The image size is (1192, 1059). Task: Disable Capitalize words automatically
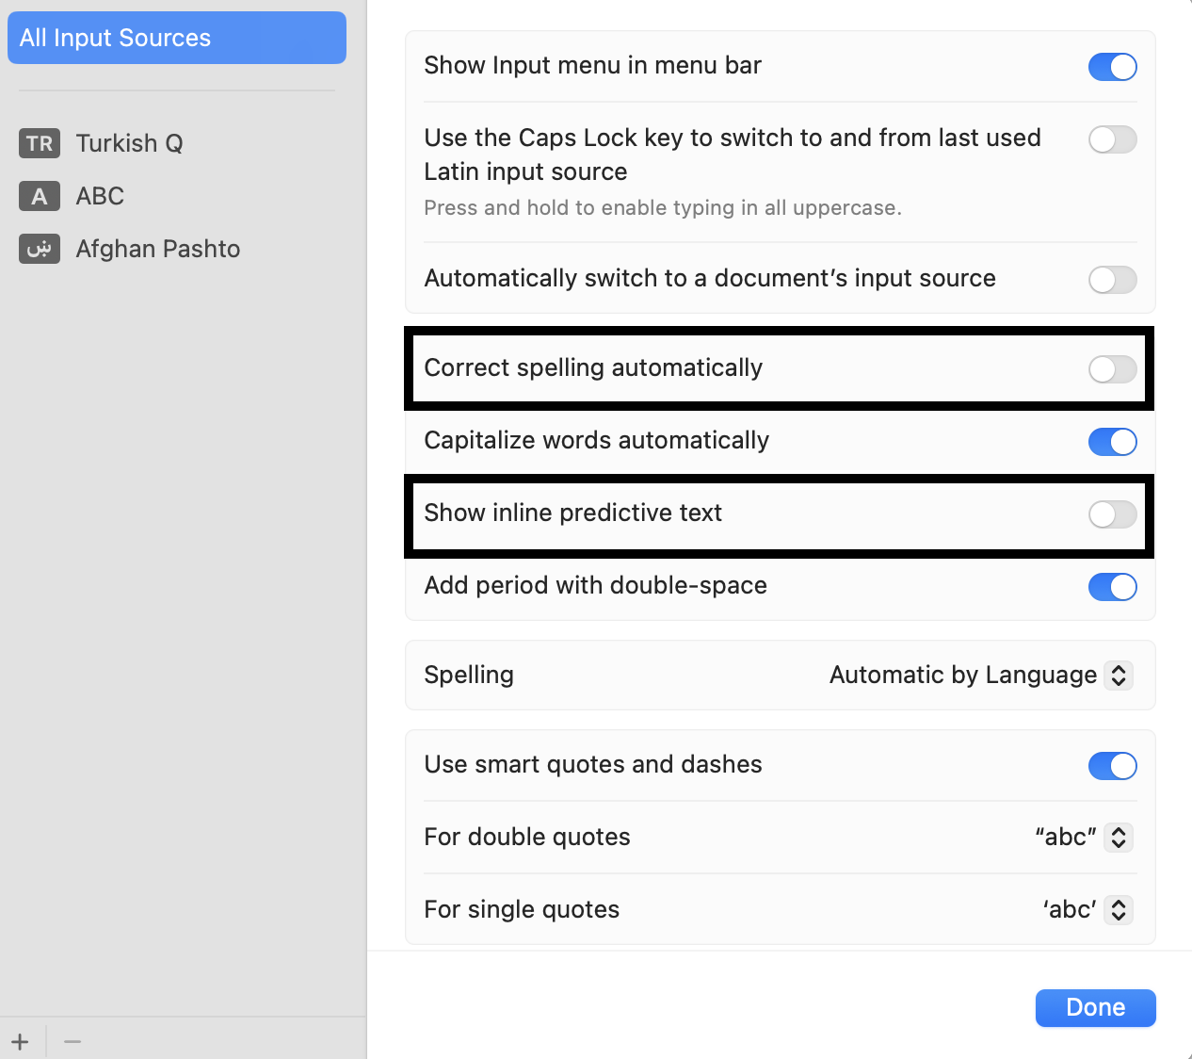point(1112,442)
